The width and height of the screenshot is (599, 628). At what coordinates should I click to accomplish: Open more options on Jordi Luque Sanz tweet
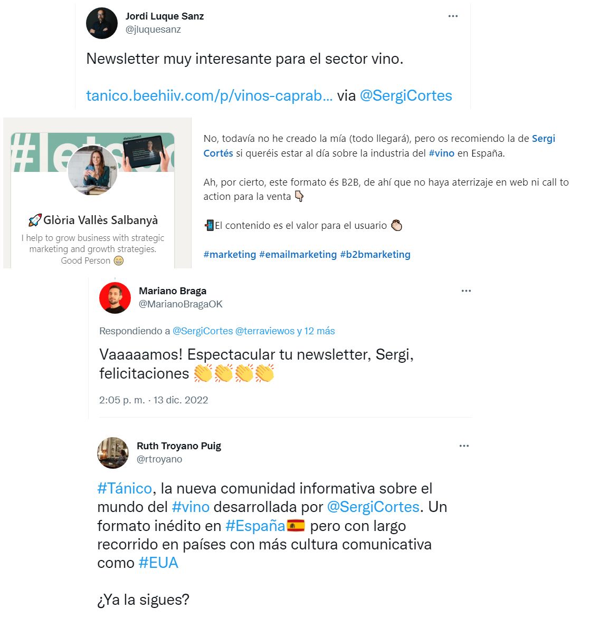pyautogui.click(x=453, y=16)
